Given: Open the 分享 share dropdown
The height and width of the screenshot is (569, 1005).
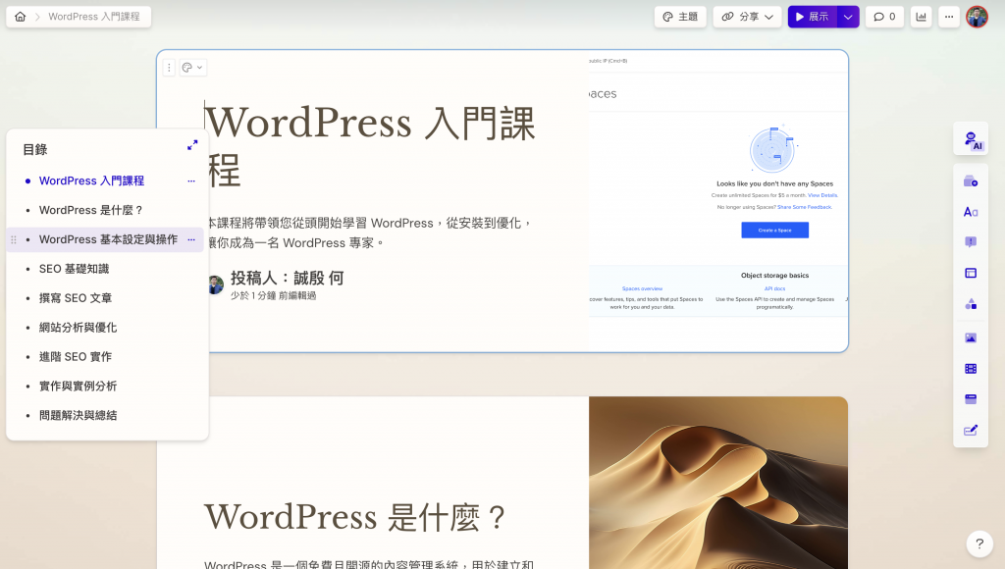Looking at the screenshot, I should (747, 17).
